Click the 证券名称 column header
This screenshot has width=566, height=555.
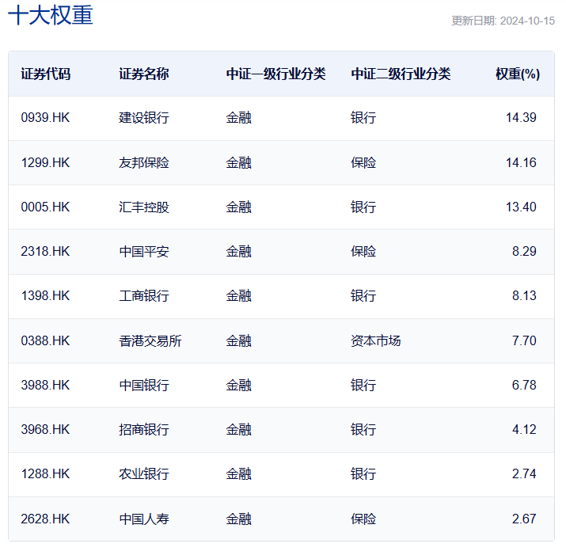tap(144, 74)
